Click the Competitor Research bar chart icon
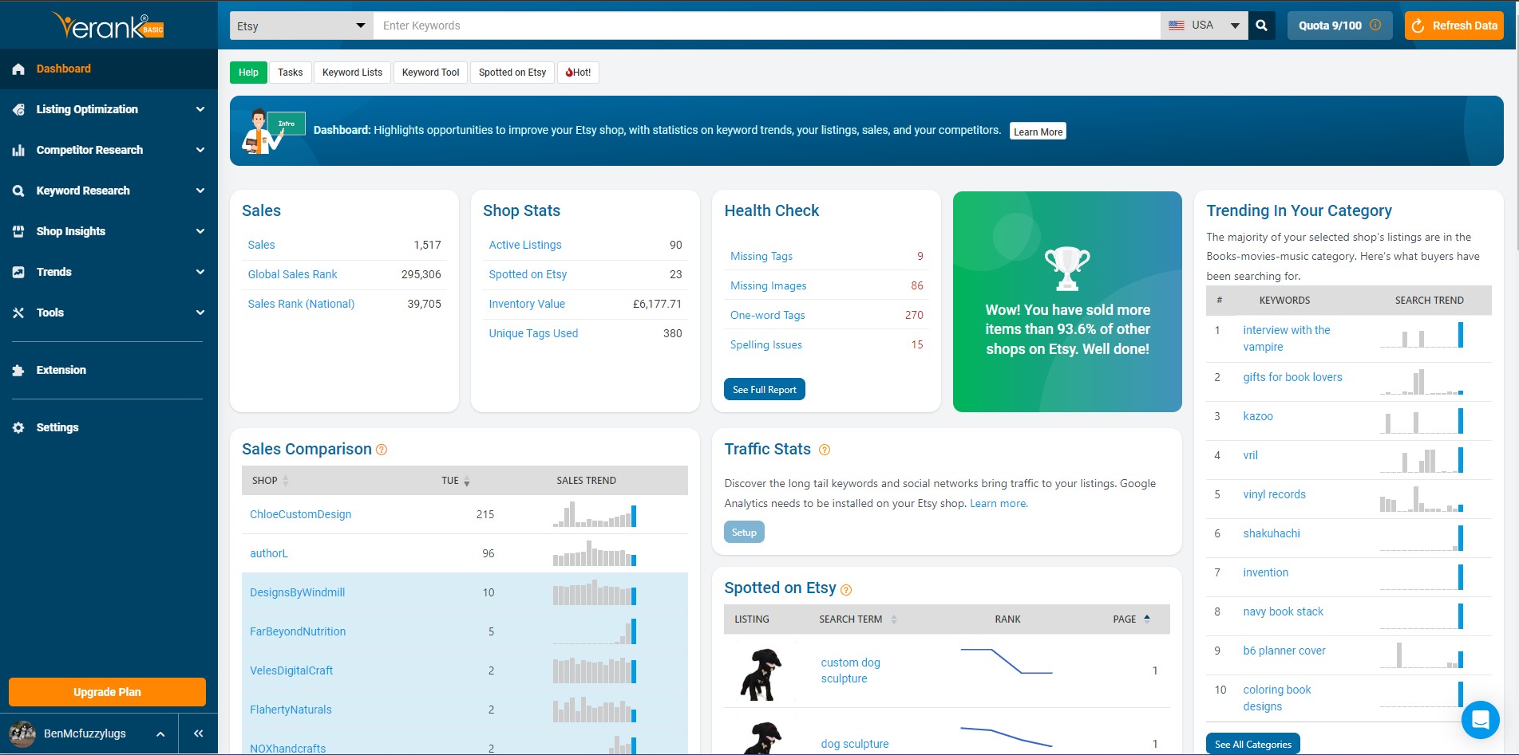 [x=18, y=151]
